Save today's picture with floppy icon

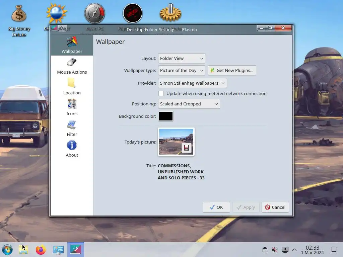(x=186, y=148)
